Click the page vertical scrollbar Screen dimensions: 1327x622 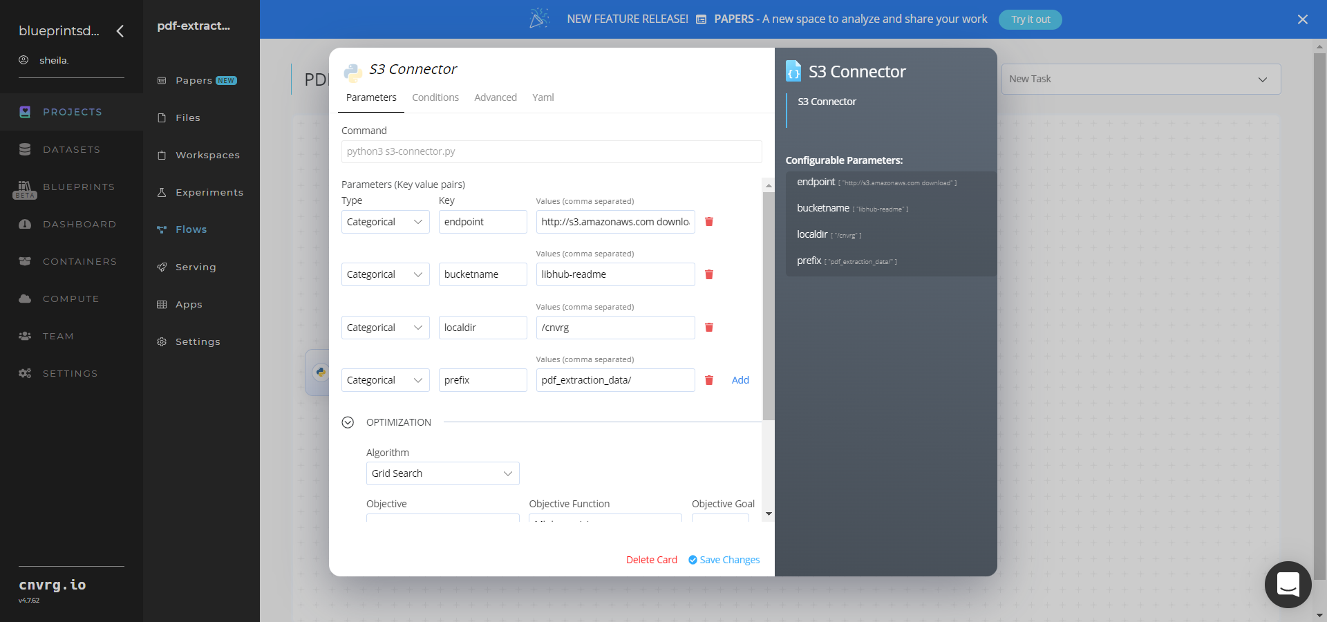point(1319,316)
